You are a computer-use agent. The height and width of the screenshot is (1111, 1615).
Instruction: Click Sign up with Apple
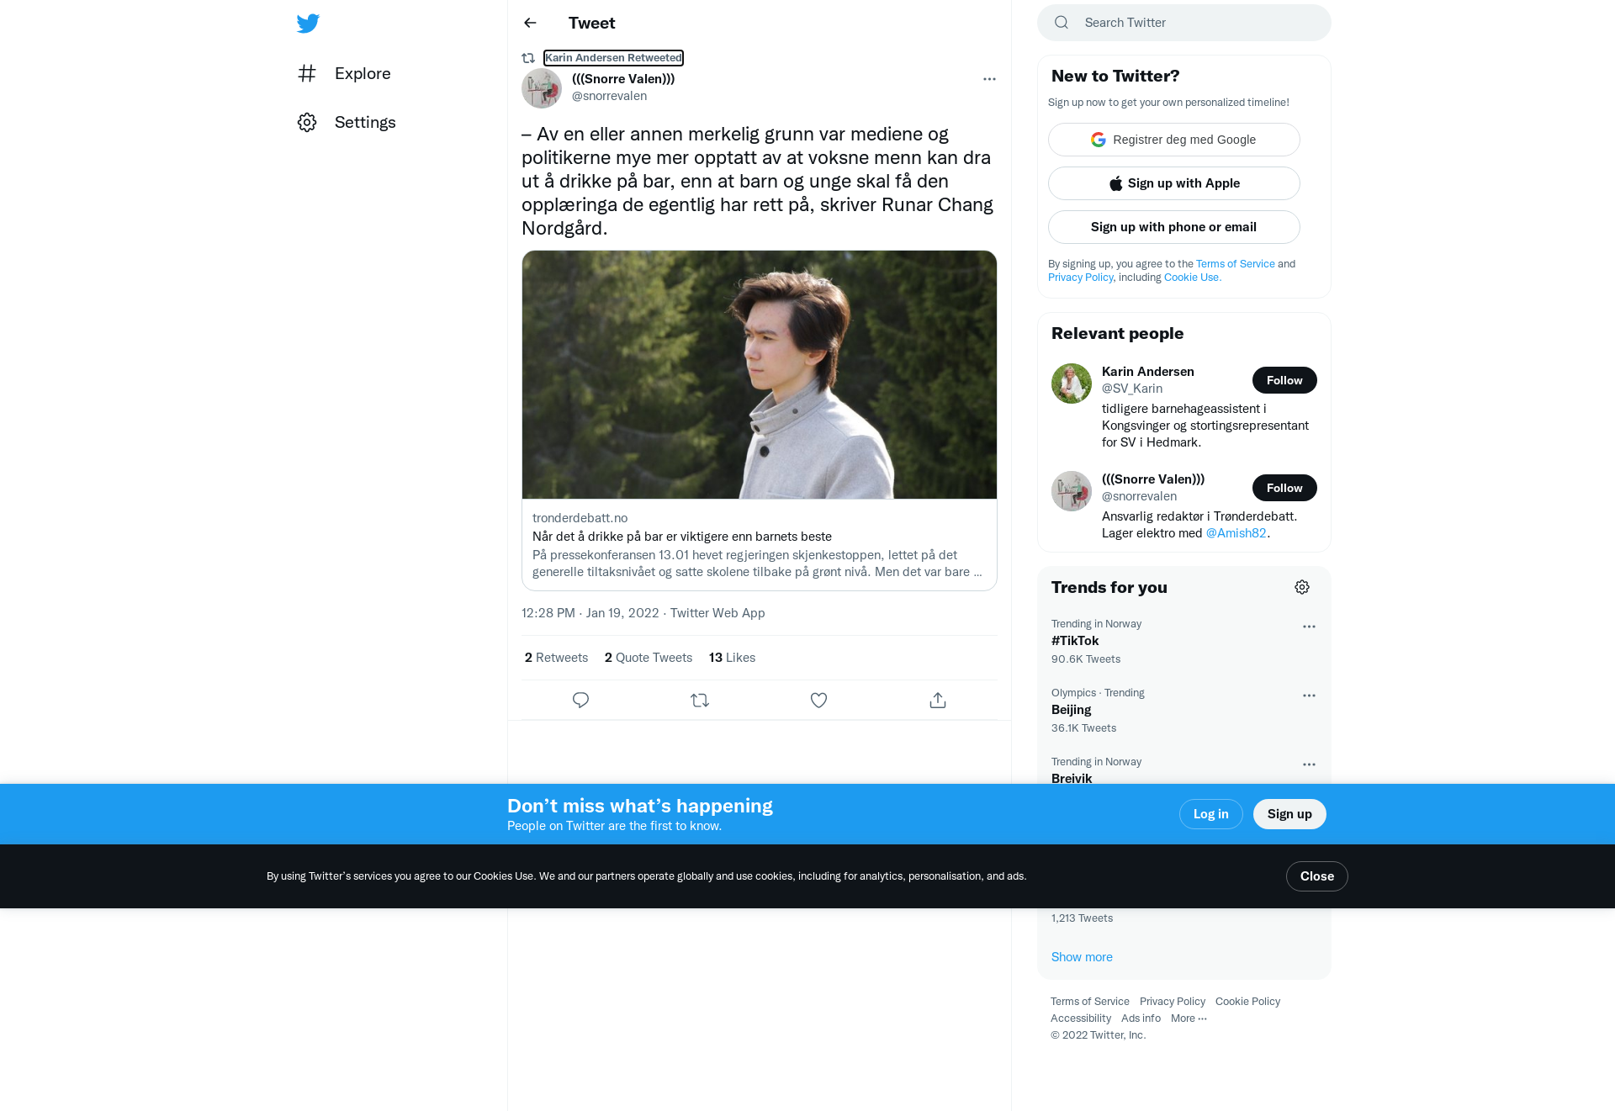(1173, 183)
